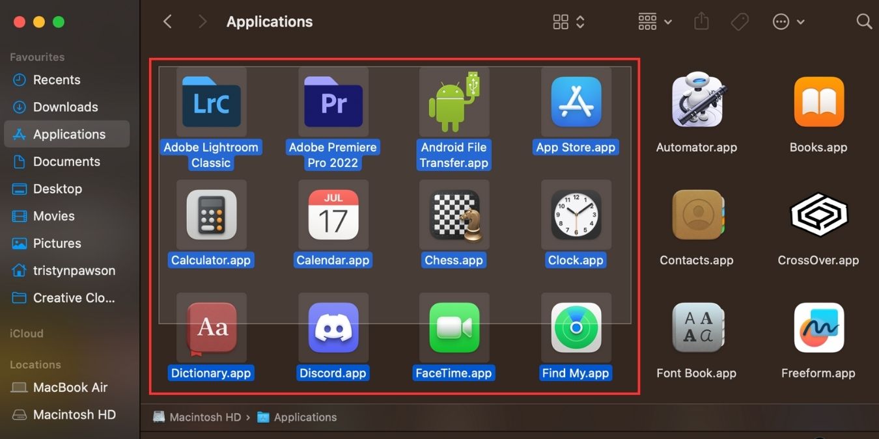Open Desktop in the sidebar

(67, 189)
